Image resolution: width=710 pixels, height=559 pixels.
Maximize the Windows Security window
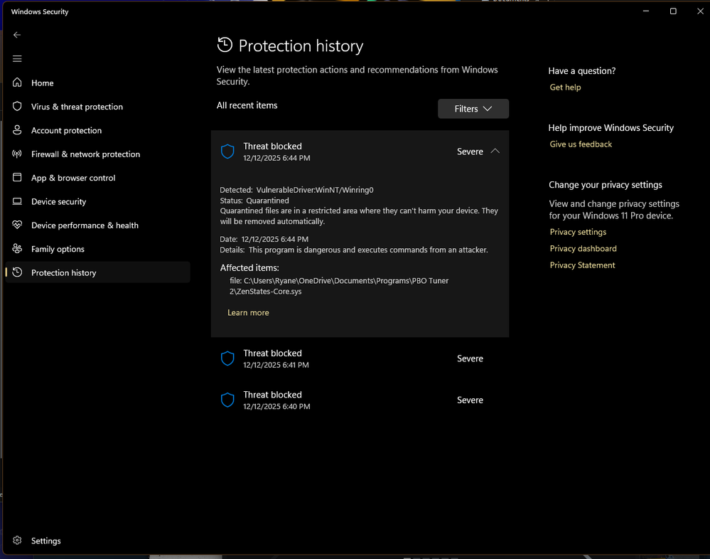click(673, 11)
